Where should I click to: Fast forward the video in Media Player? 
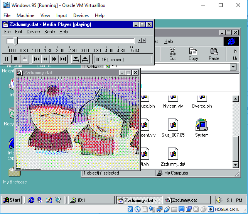pyautogui.click(x=54, y=59)
